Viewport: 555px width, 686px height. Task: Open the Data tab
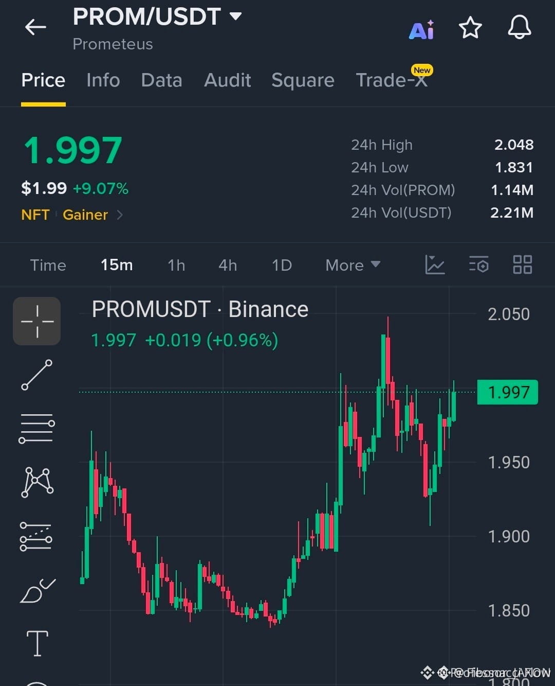pos(161,80)
